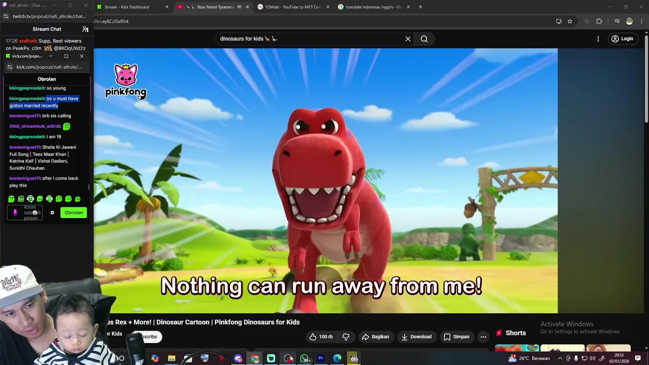Switch to translate indonesia inggris tab
The width and height of the screenshot is (649, 365).
pos(374,7)
